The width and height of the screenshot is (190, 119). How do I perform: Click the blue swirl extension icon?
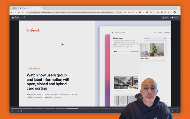click(129, 12)
